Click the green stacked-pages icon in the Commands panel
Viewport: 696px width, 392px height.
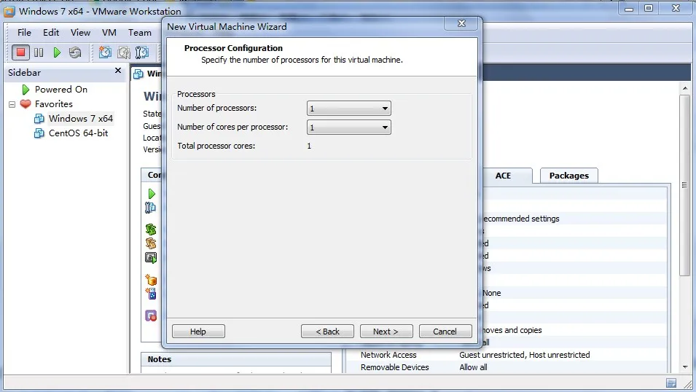click(x=151, y=229)
